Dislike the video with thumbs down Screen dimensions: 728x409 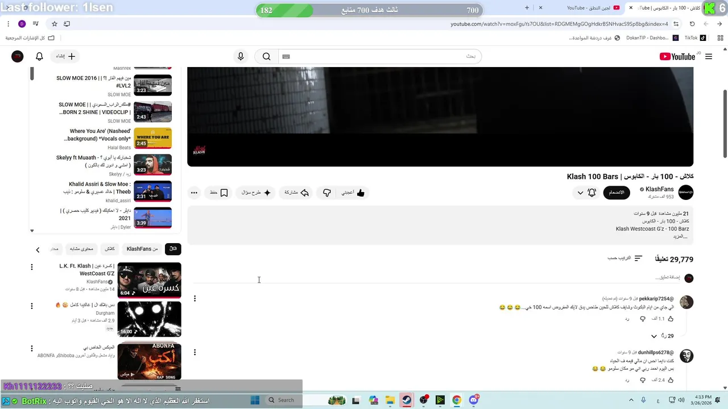pos(326,193)
